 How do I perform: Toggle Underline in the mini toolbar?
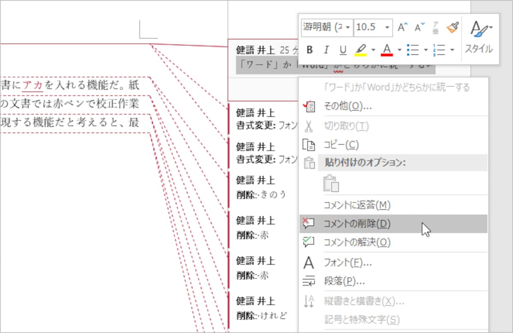[343, 50]
